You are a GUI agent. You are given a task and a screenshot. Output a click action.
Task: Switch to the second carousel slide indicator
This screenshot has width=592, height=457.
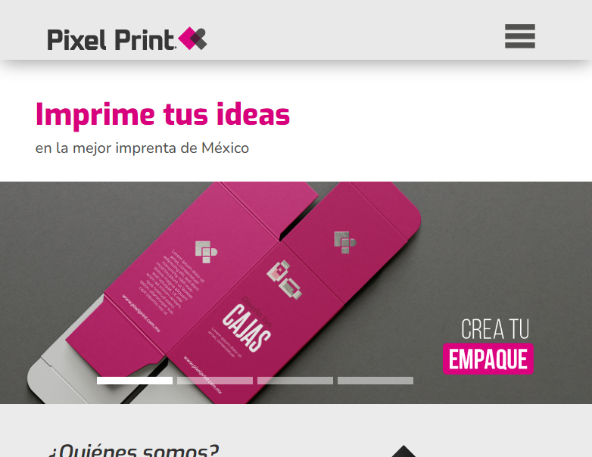click(x=215, y=381)
